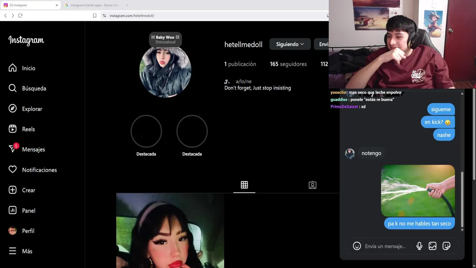Open the second Destacada highlight circle

192,131
